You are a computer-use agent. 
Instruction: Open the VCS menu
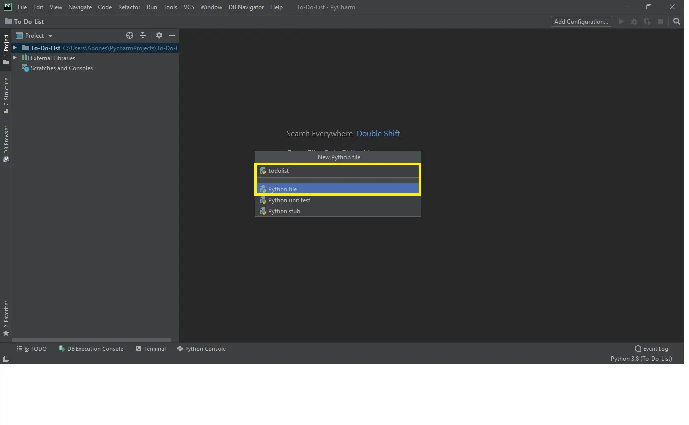pos(188,7)
